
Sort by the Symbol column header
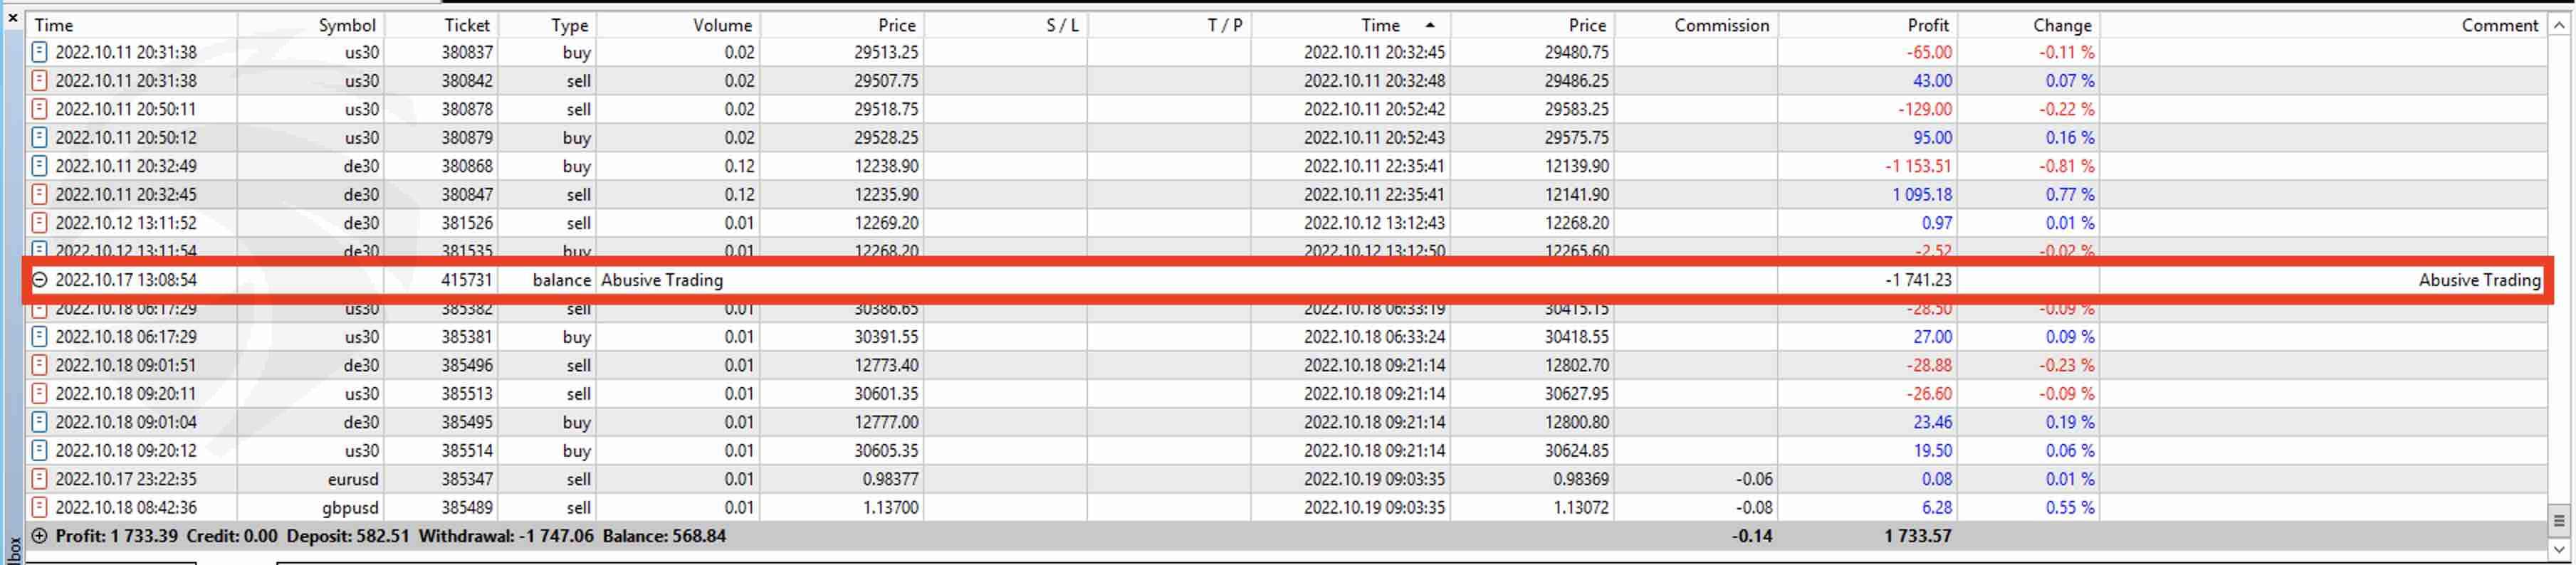click(x=311, y=25)
